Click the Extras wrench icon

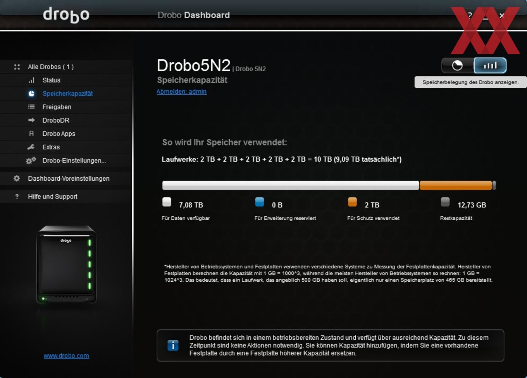(x=31, y=147)
